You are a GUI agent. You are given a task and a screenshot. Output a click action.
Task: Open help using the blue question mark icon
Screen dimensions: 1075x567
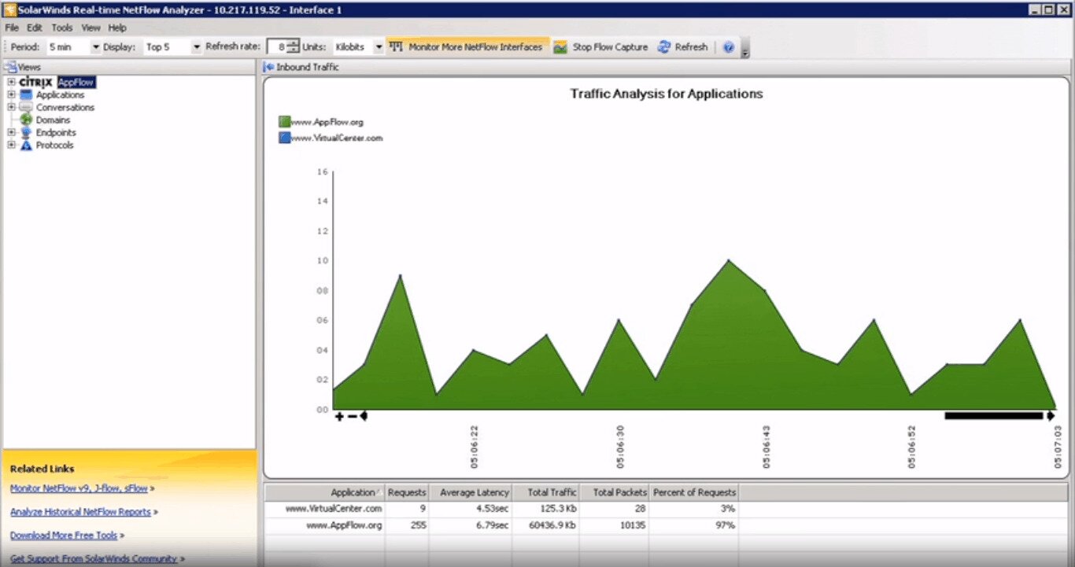click(x=728, y=46)
